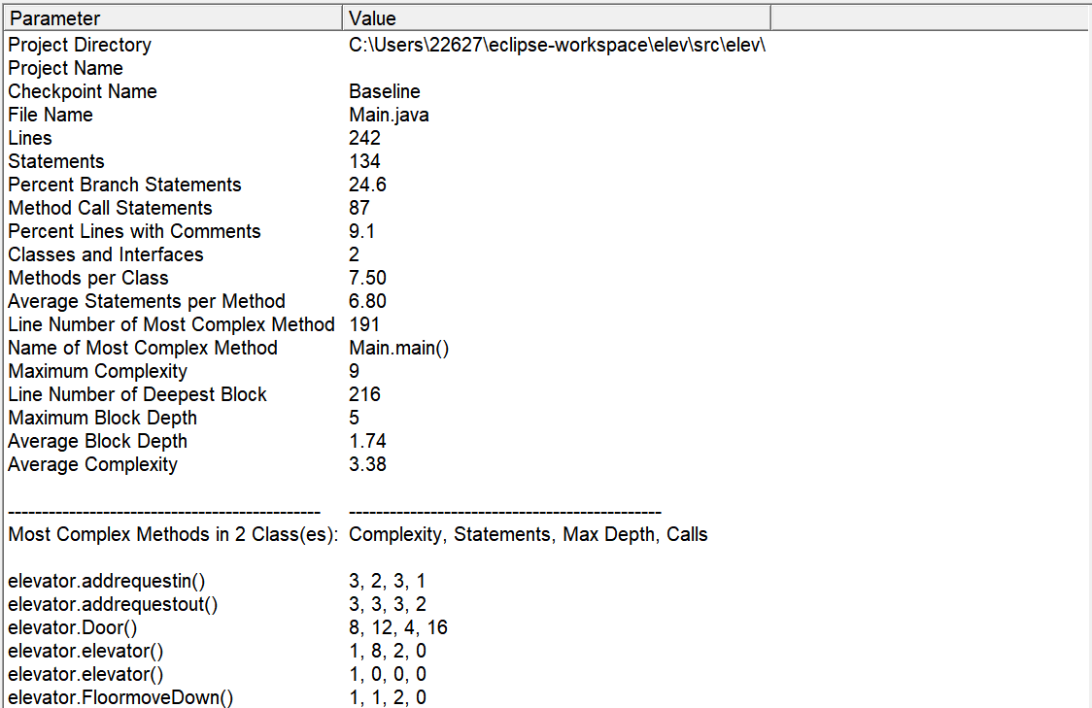Select the Percent Lines with Comments label

point(134,232)
